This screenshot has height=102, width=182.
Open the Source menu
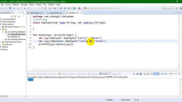(x=8, y=5)
